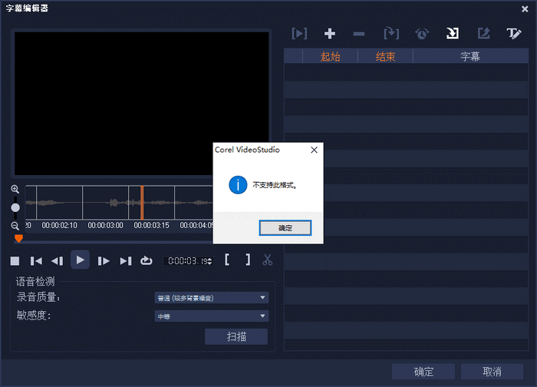Step forward to the next frame
This screenshot has height=387, width=537.
click(104, 260)
